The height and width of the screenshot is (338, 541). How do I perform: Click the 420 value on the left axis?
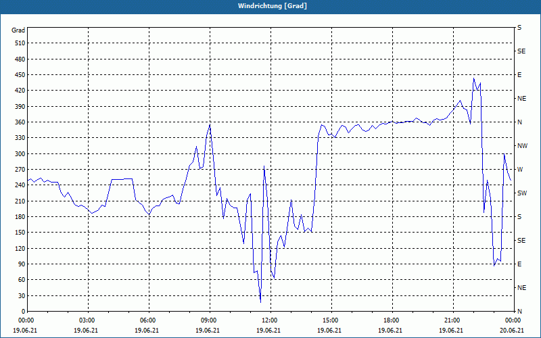point(20,91)
